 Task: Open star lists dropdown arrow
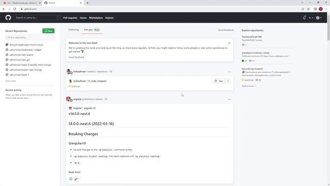(x=228, y=81)
